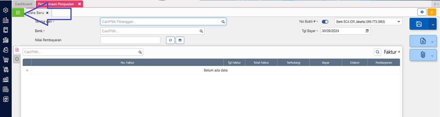Close the Data Baru tab
The width and height of the screenshot is (440, 117).
[x=47, y=13]
